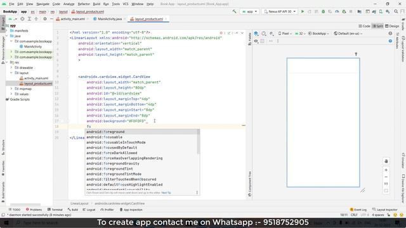Click the Attach Debugger icon
Viewport: 406px width, 228px height.
(344, 11)
